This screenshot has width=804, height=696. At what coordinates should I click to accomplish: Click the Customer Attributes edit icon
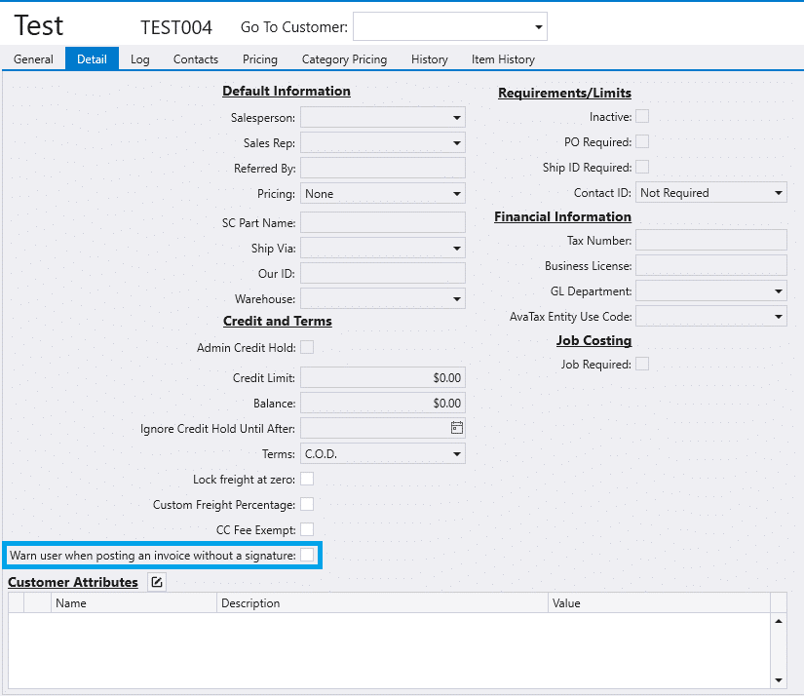tap(157, 582)
